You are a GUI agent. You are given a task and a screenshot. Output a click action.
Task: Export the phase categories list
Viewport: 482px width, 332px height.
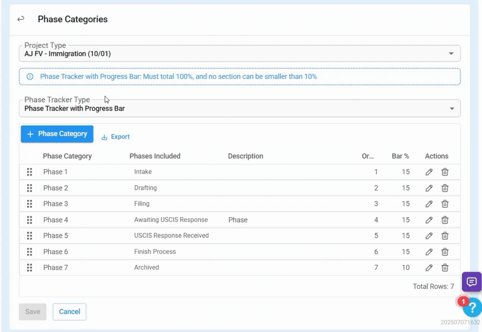tap(116, 137)
